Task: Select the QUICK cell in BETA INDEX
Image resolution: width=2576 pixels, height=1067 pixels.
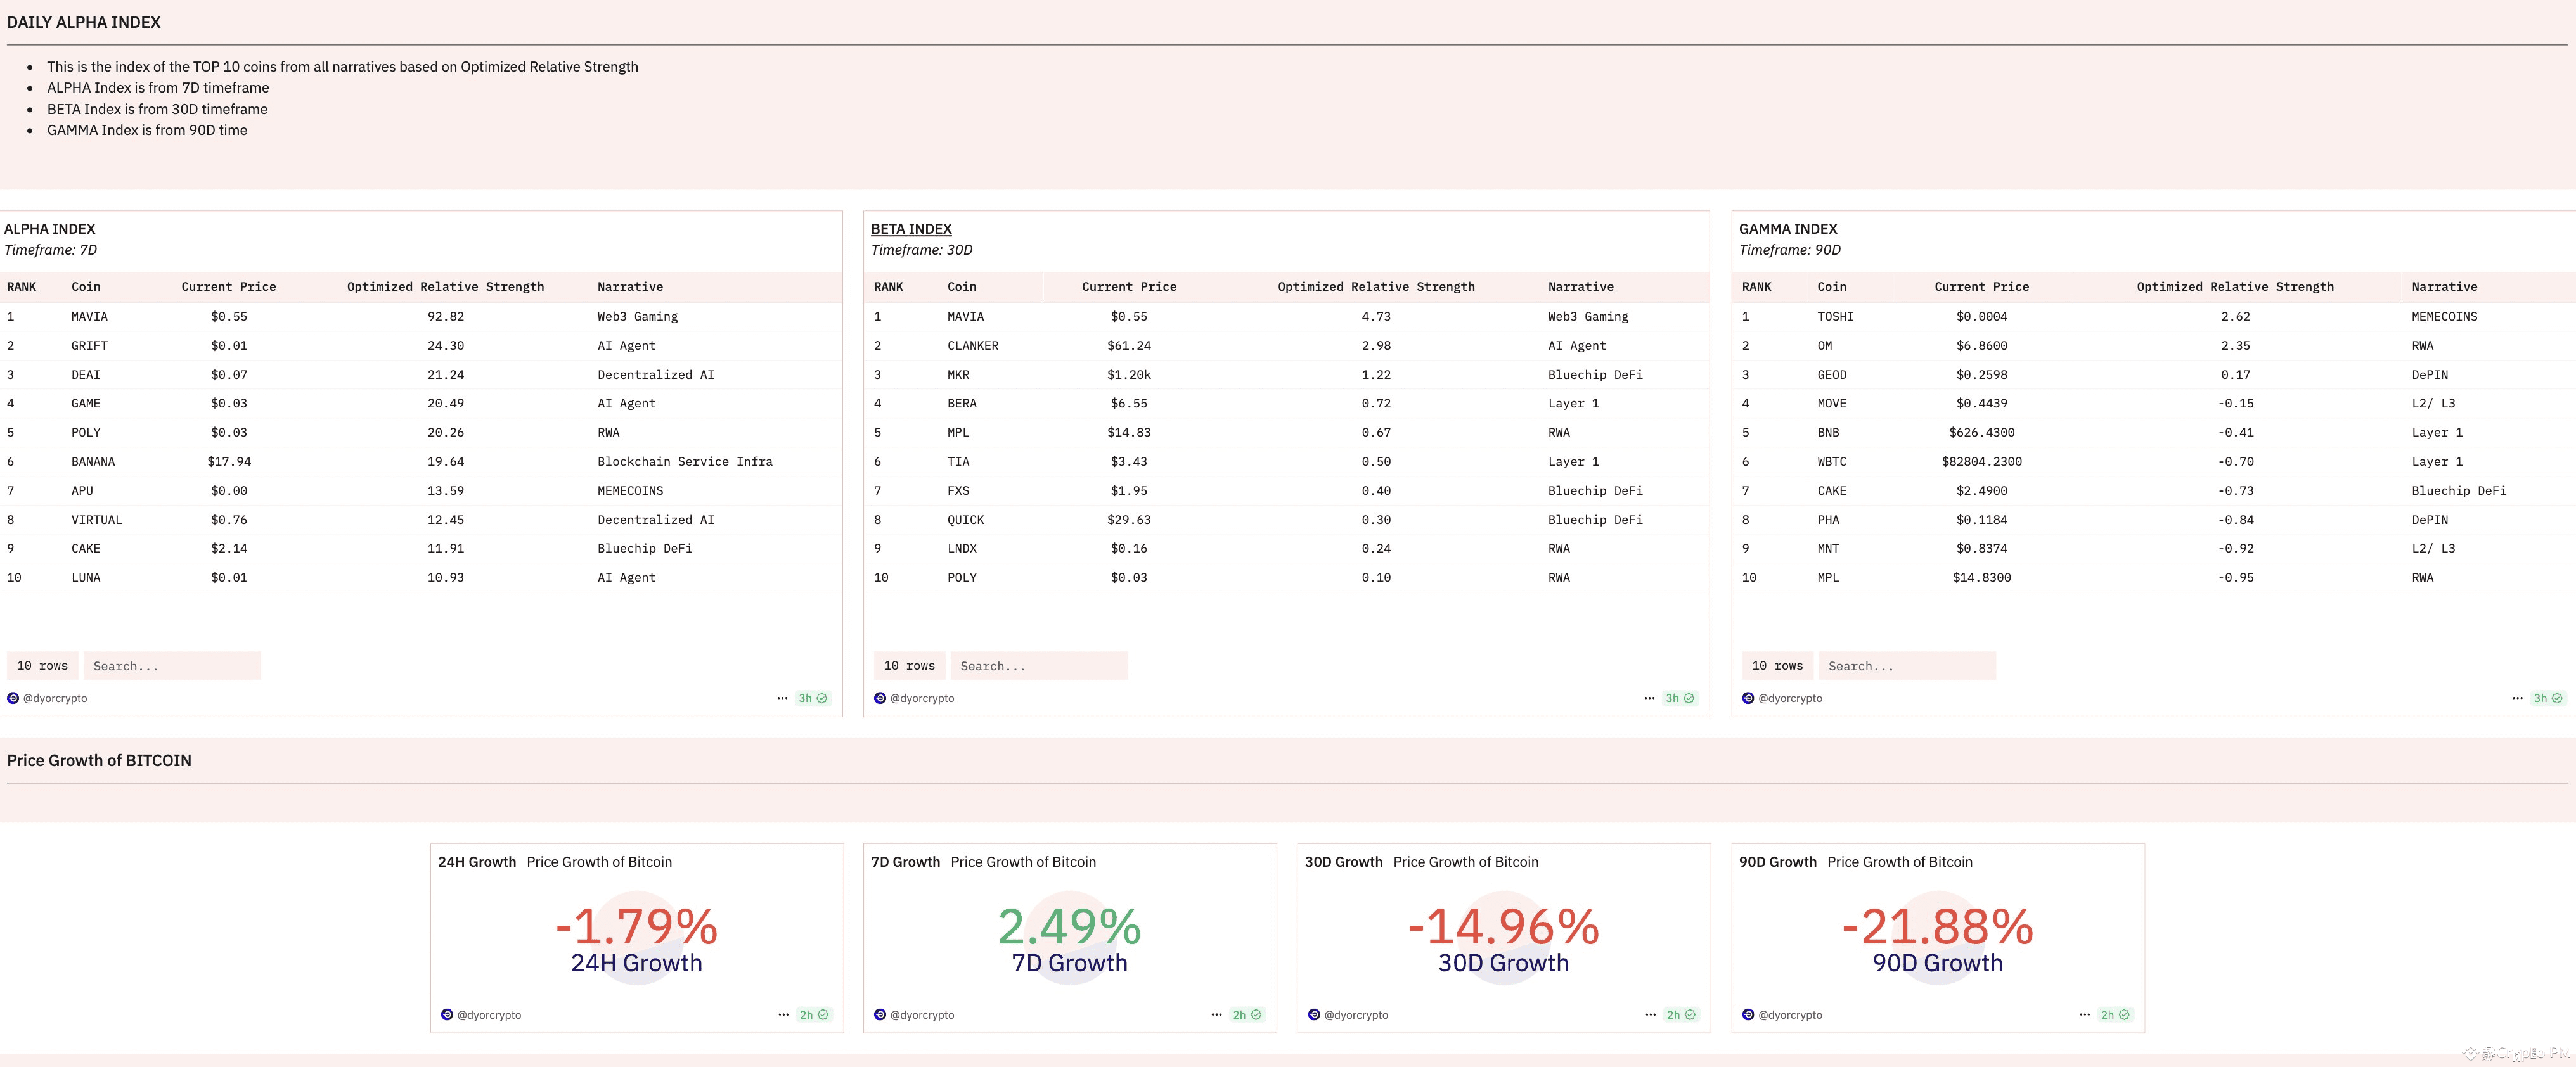Action: coord(965,520)
